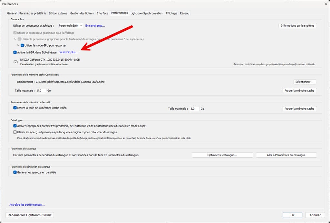Viewport: 330px width, 223px height.
Task: Click En savoir plus beside GPU dropdown
Action: [95, 26]
